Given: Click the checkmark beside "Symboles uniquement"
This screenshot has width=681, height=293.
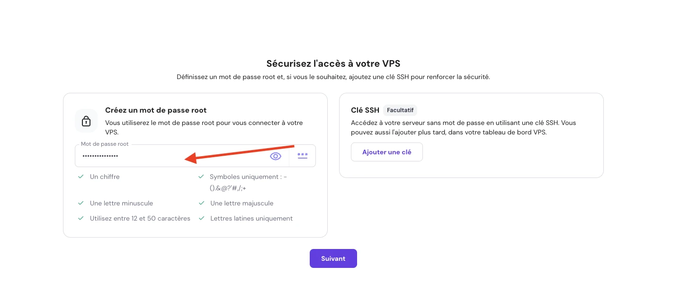Looking at the screenshot, I should coord(201,177).
